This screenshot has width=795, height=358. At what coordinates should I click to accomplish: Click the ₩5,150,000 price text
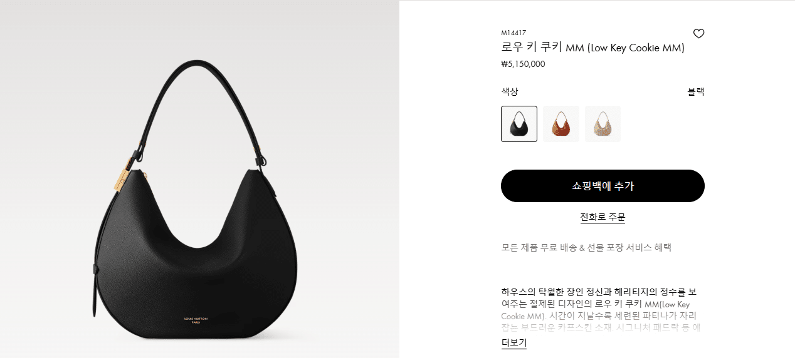pos(523,64)
